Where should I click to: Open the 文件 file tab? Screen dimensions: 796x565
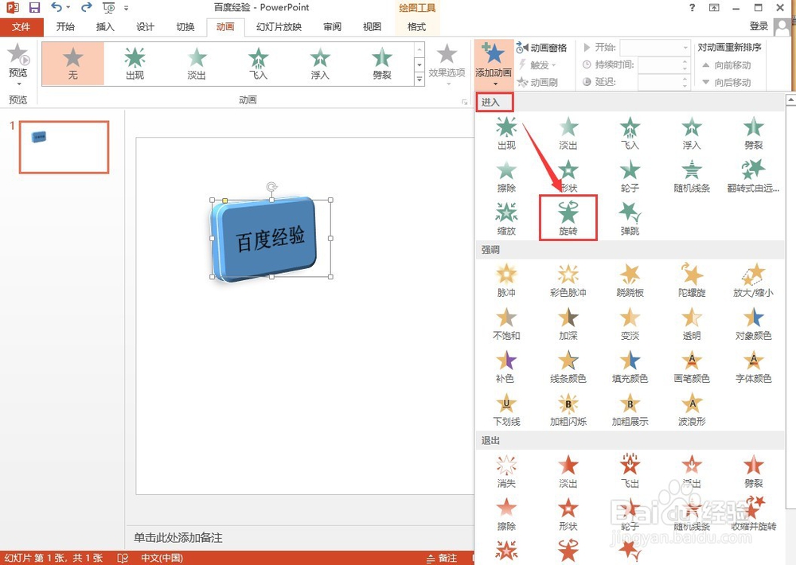coord(21,27)
